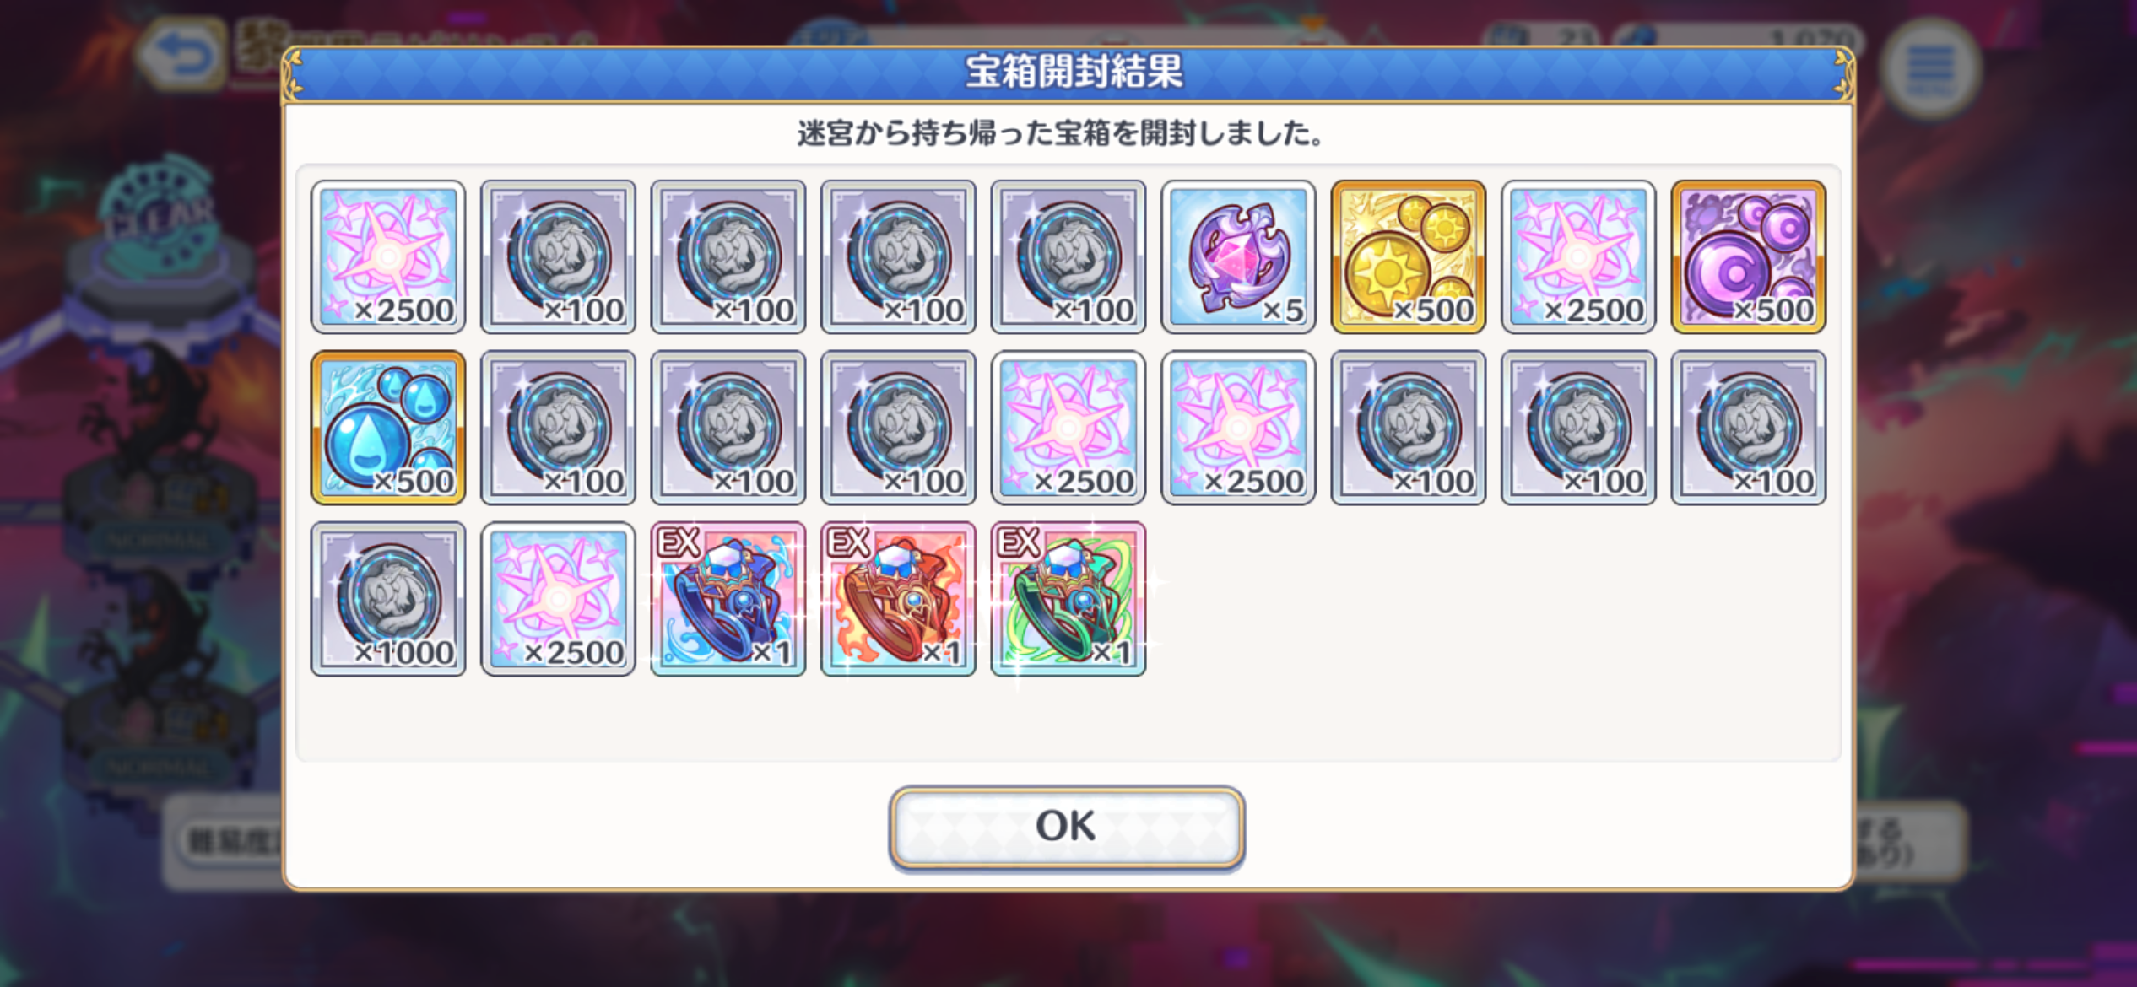Select the pink star x2500 in the bottom row

[x=558, y=599]
